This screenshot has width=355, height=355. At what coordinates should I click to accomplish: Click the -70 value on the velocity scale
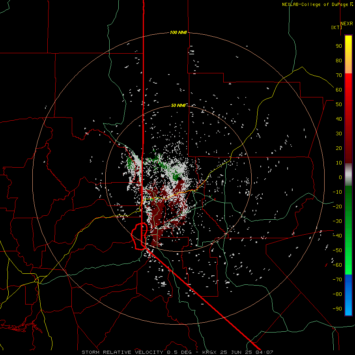point(337,279)
